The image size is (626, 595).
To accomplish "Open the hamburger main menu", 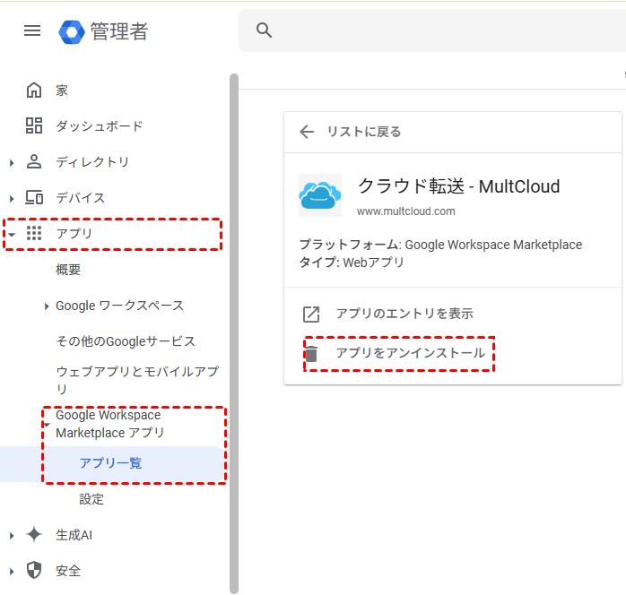I will (32, 30).
